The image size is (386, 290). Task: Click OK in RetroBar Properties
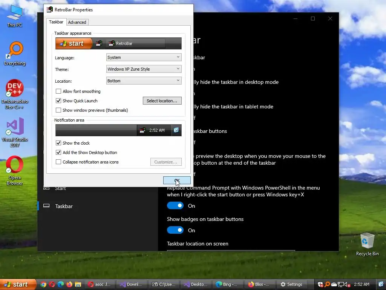[177, 180]
